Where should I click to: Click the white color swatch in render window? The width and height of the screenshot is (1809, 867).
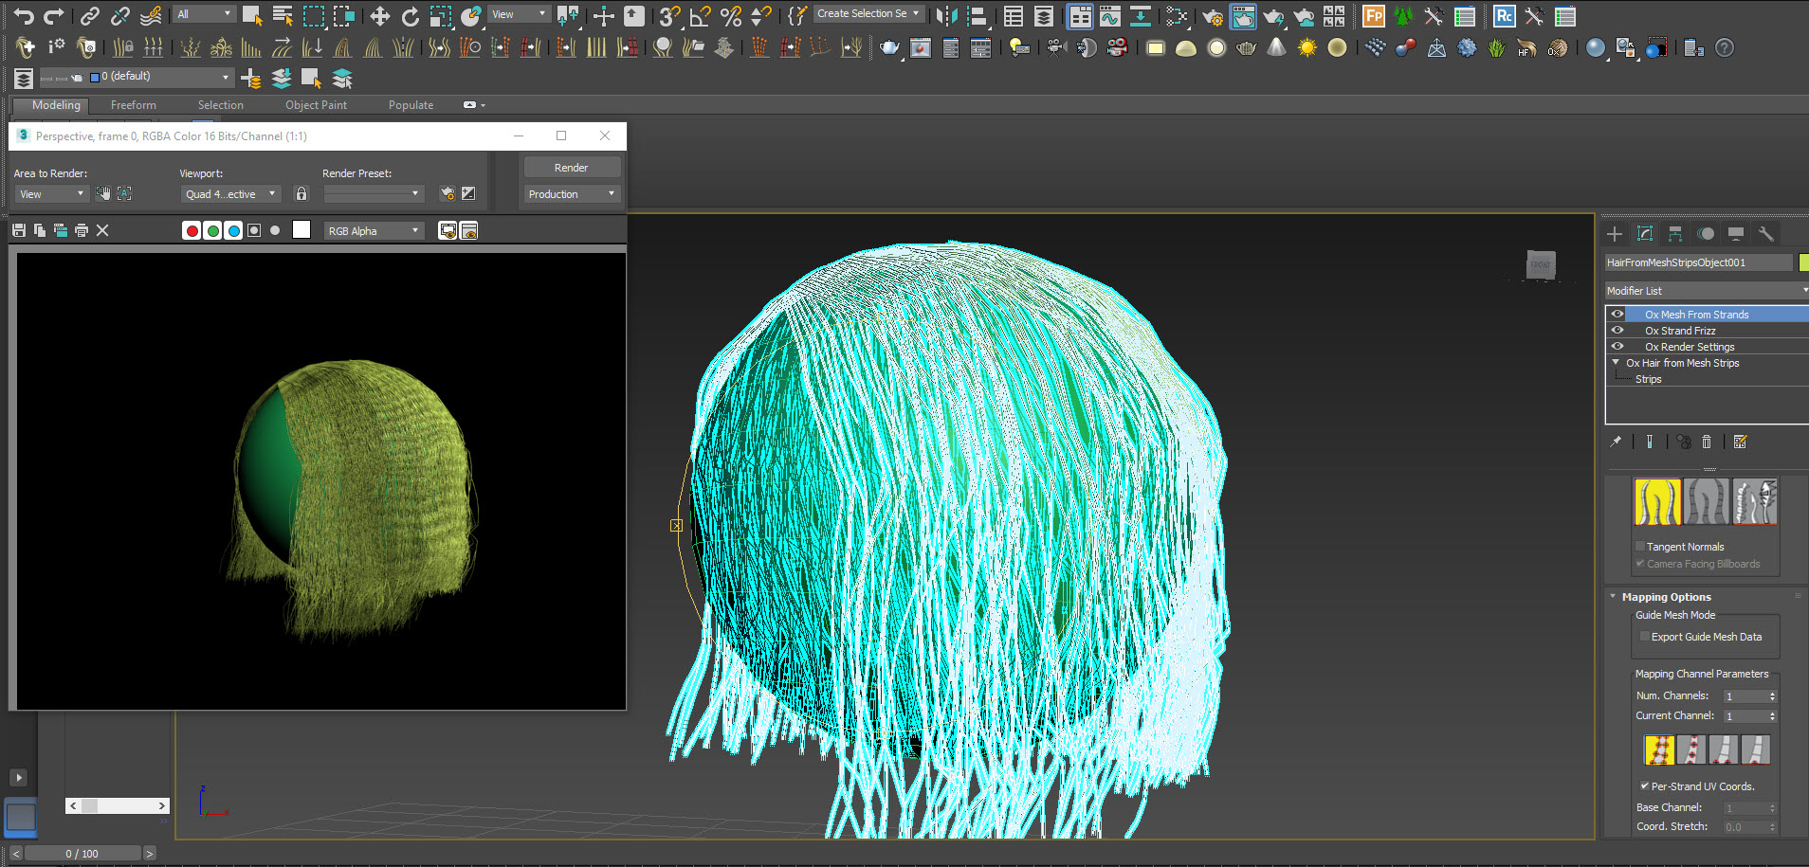click(x=301, y=229)
